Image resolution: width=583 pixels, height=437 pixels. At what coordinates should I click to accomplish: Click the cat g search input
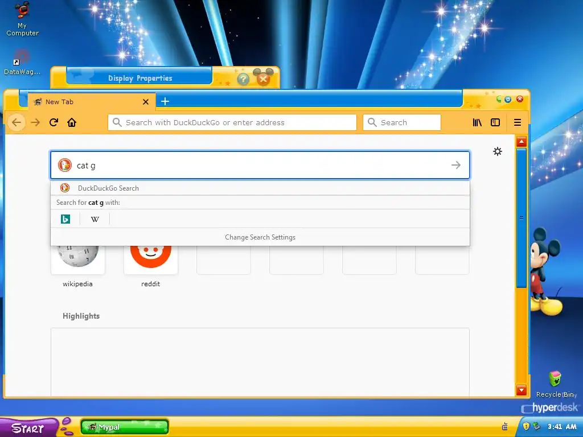click(x=260, y=165)
